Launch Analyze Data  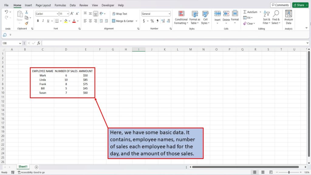coord(288,17)
